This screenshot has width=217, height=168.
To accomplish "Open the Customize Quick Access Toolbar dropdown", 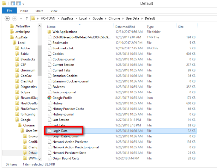I will 23,3.
